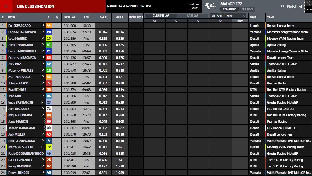This screenshot has width=312, height=176.
Task: Open the hamburger menu
Action: pos(6,6)
